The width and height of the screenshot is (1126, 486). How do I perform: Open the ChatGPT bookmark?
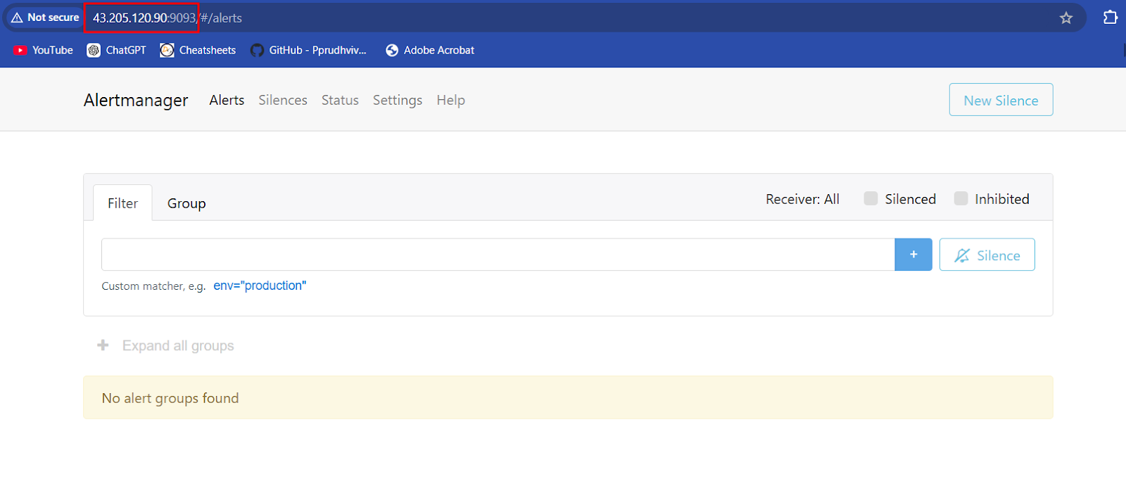click(x=117, y=50)
